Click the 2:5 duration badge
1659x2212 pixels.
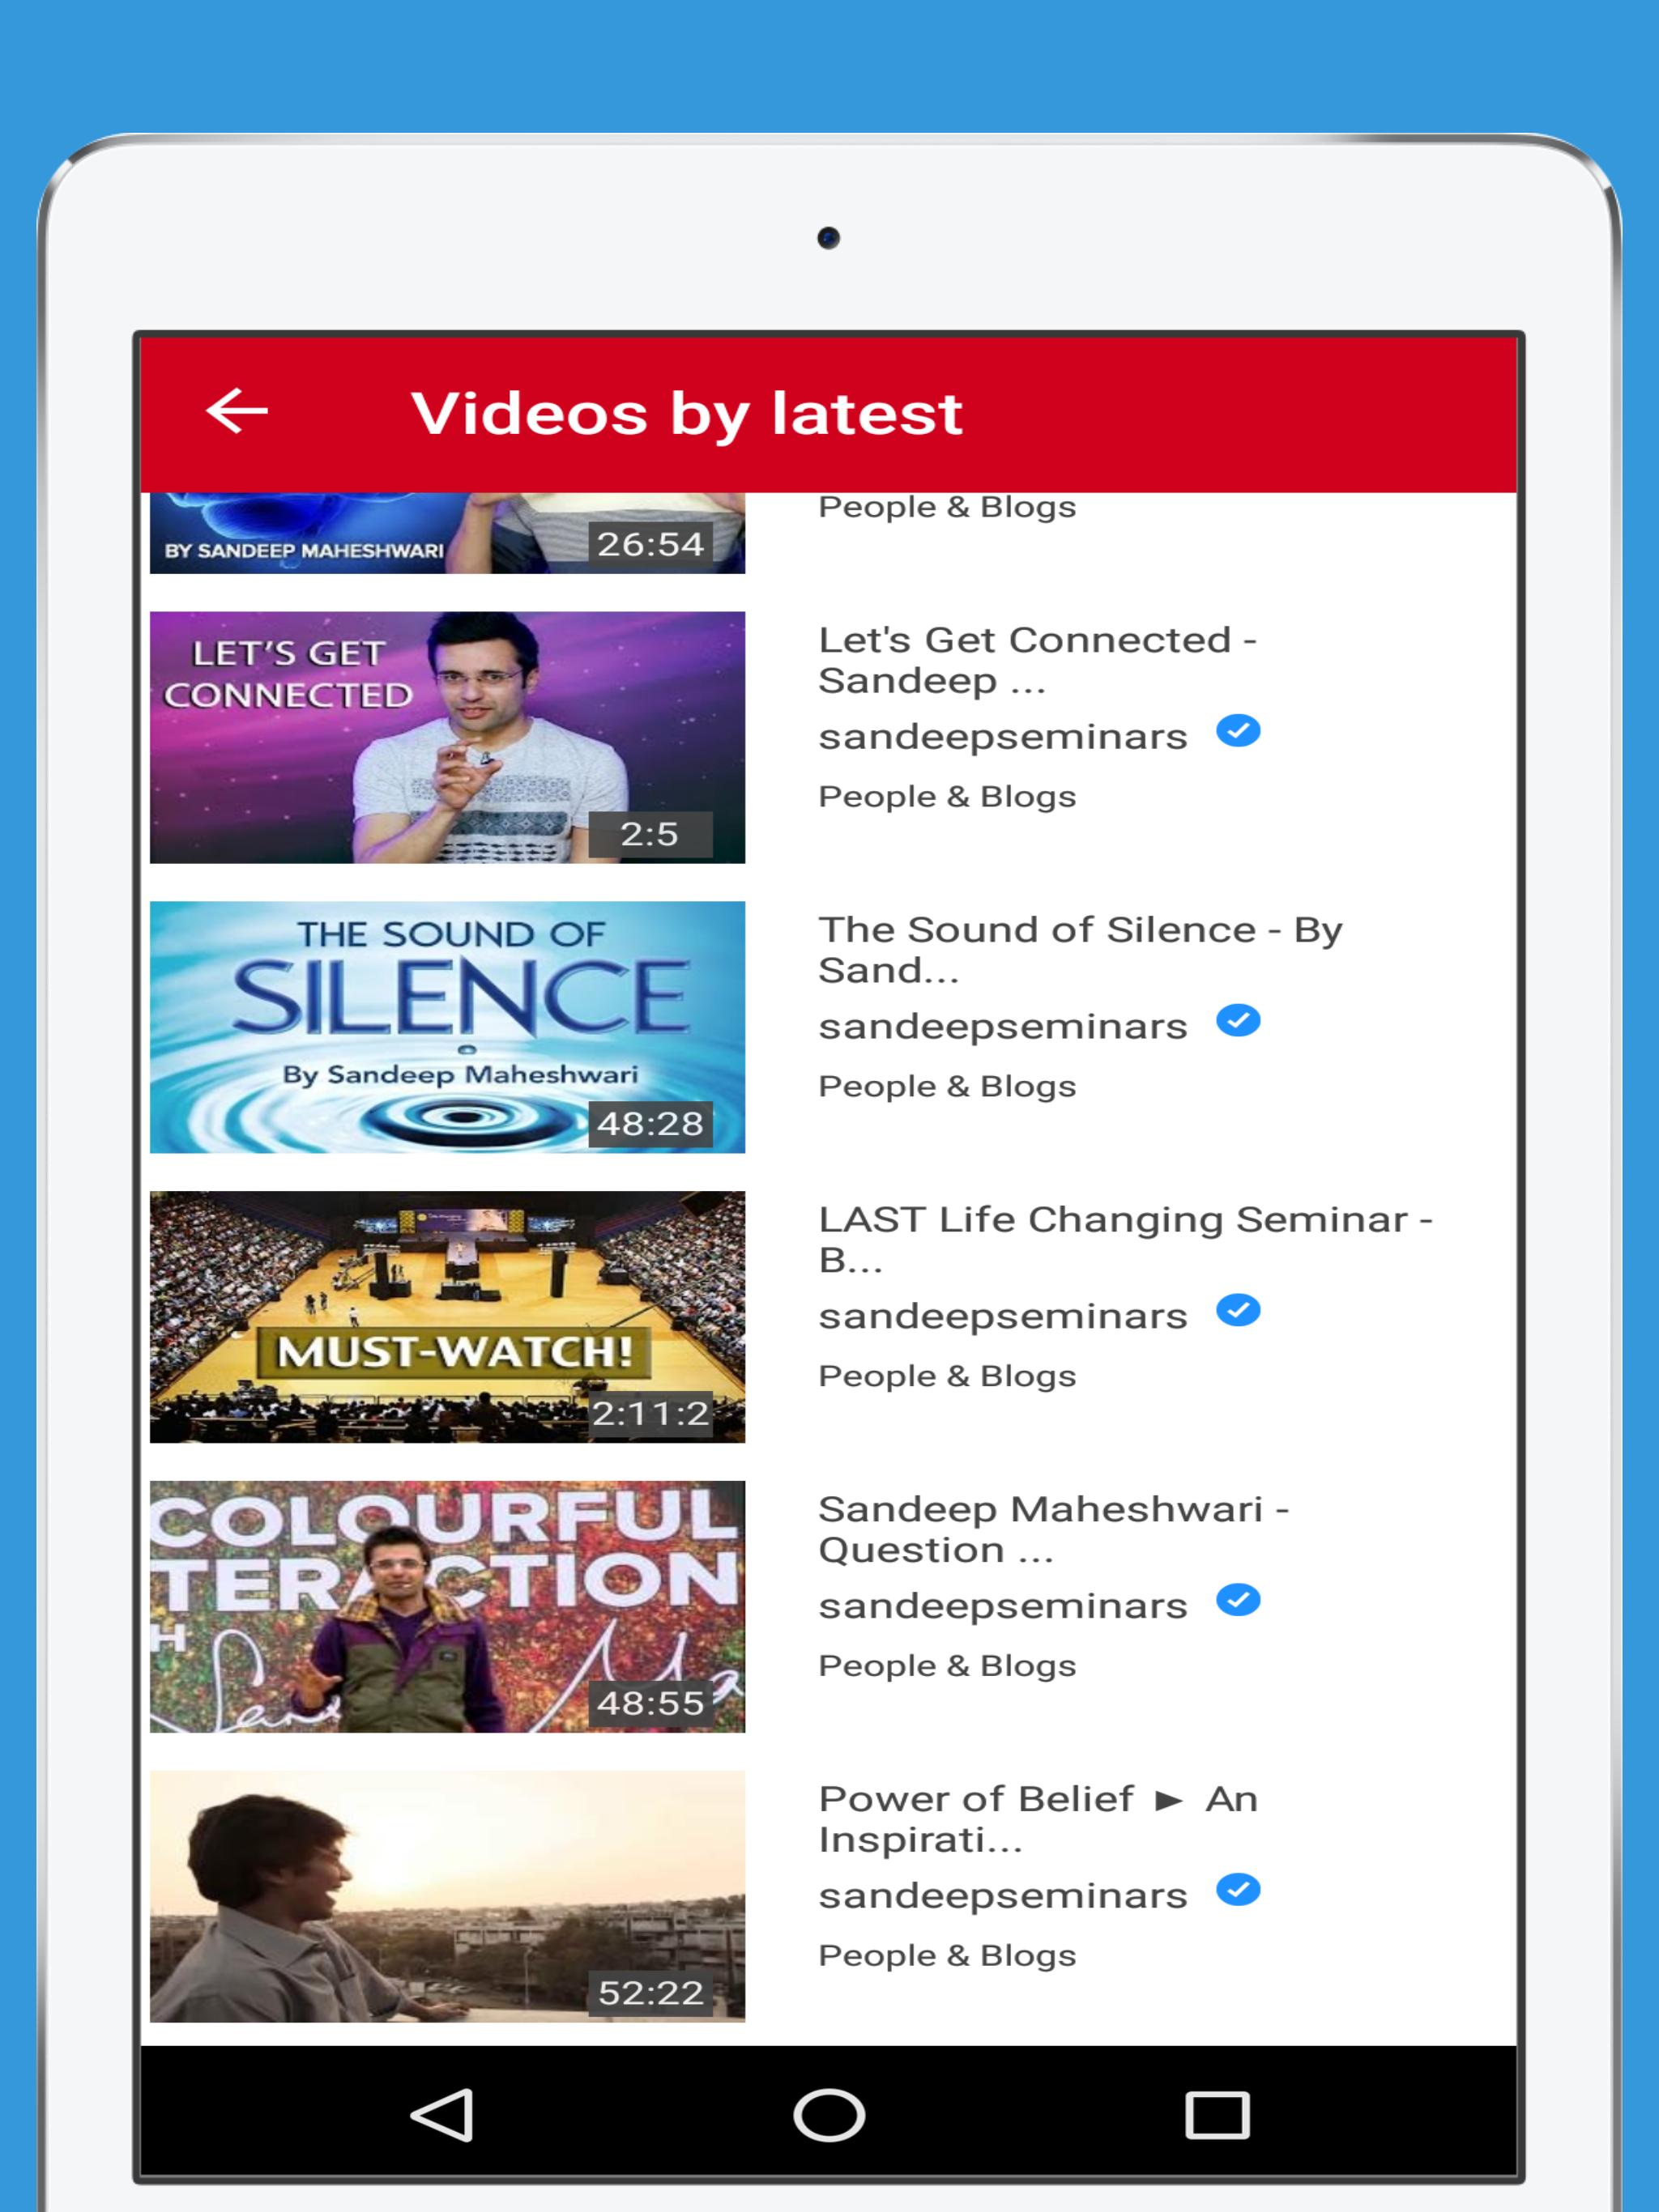click(650, 834)
